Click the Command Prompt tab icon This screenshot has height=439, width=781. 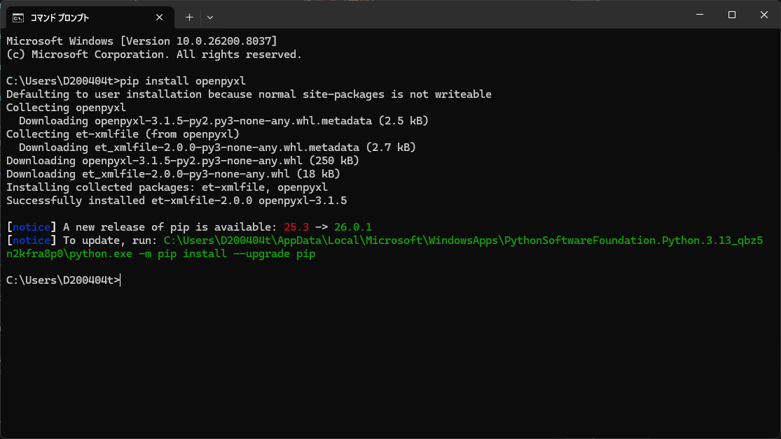click(19, 17)
